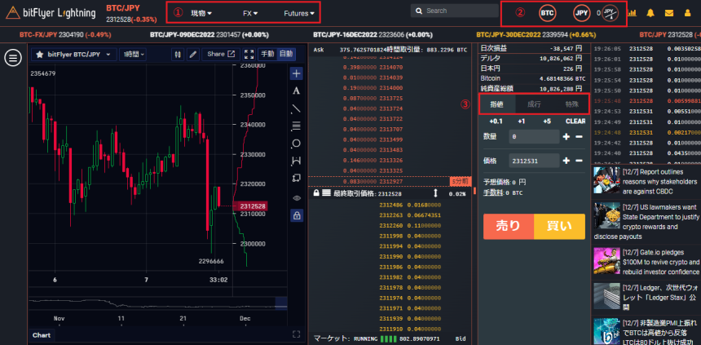Screen dimensions: 701x345
Task: Select BTC/JPY-16DEC2022 in the ticker
Action: [x=373, y=34]
